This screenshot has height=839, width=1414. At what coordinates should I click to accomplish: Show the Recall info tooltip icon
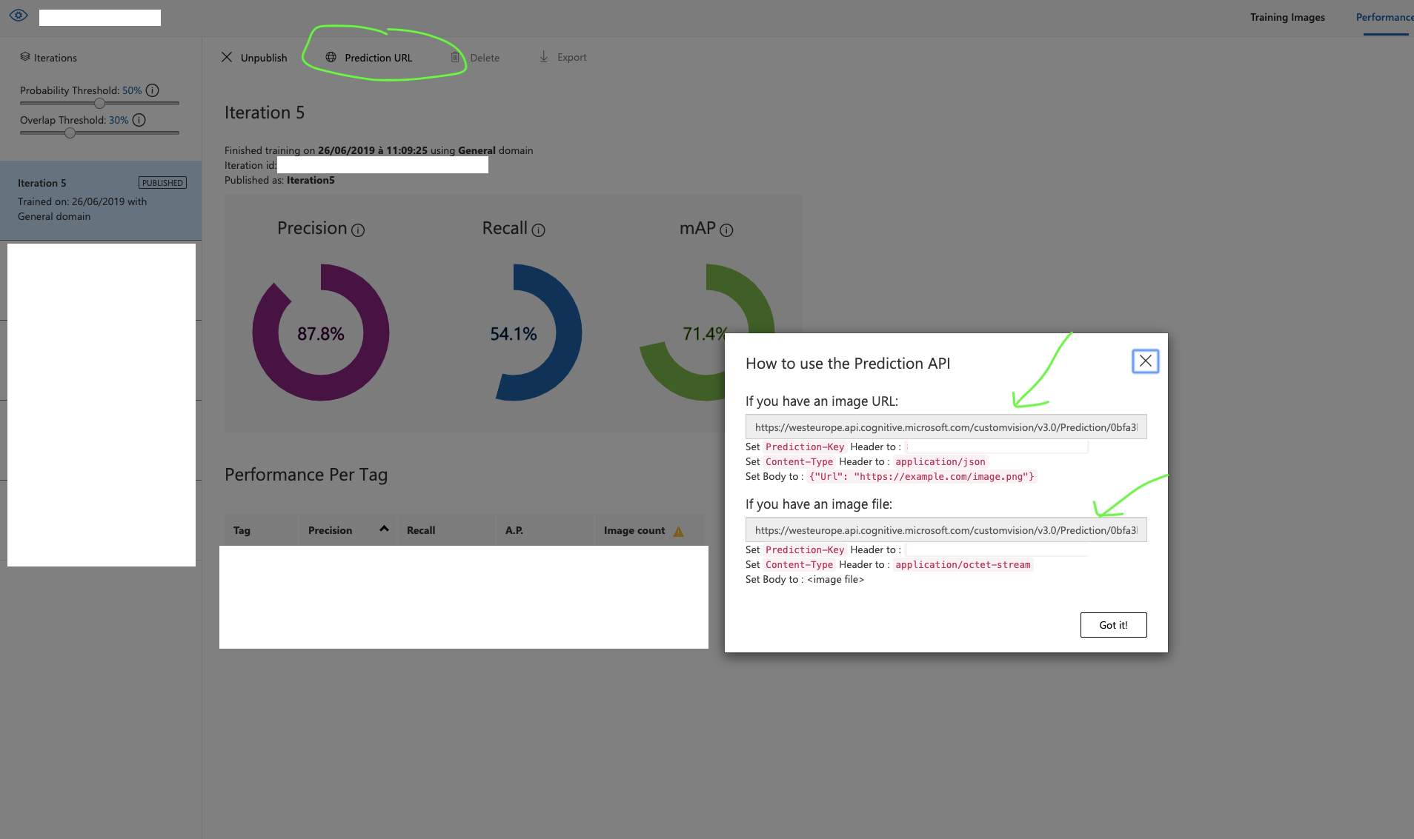(x=539, y=230)
